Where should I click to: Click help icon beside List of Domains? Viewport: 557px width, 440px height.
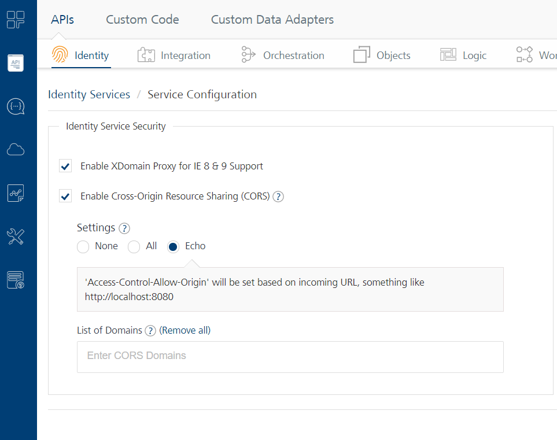point(150,331)
